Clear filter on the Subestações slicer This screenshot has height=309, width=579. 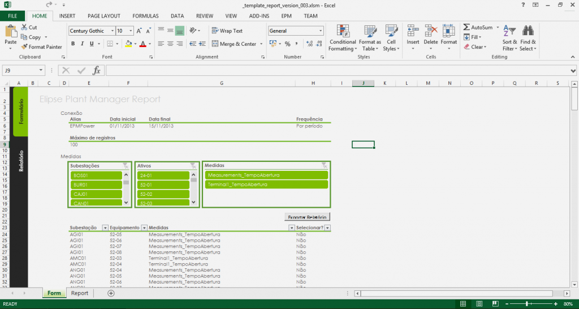[126, 166]
